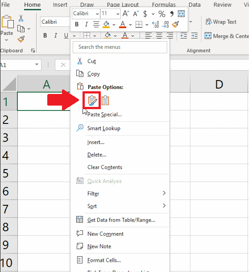Click the borders icon in the mini toolbar
252x272 pixels.
point(139,25)
